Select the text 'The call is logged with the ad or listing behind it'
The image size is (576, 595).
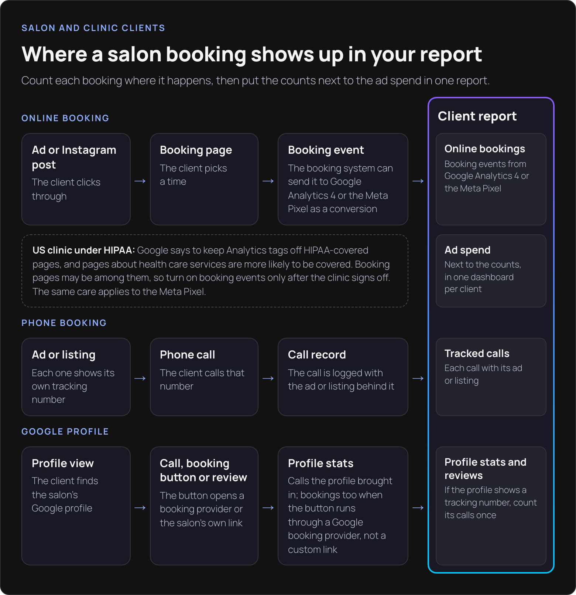click(341, 380)
